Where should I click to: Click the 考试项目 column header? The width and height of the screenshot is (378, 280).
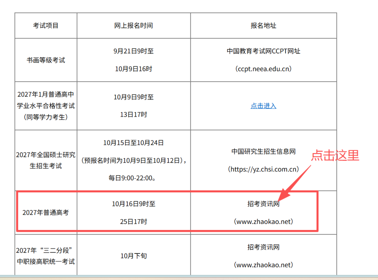[x=46, y=26]
